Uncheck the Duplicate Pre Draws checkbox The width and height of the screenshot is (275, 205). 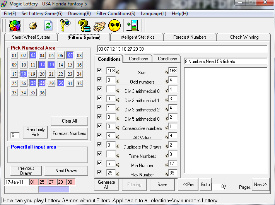point(99,145)
